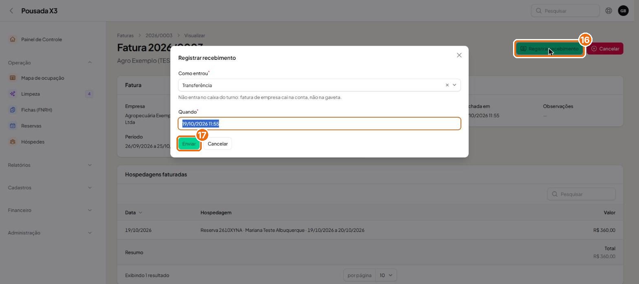Focus the Hospedagens faturadas search box
The width and height of the screenshot is (639, 284).
(x=581, y=194)
